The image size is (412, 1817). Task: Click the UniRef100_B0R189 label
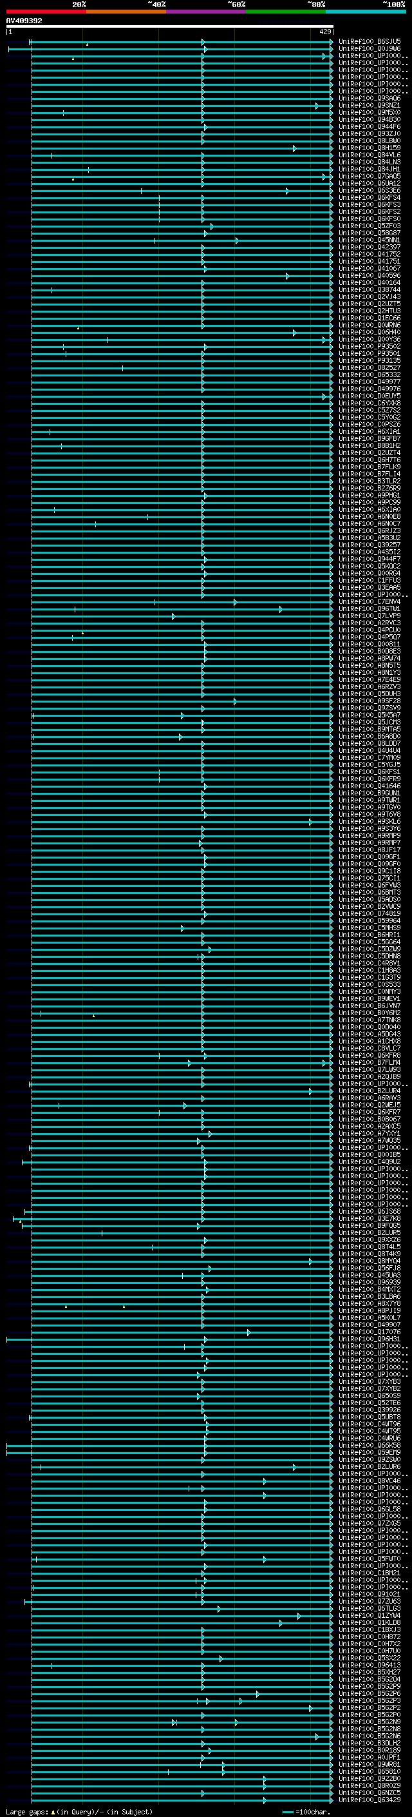point(370,1751)
